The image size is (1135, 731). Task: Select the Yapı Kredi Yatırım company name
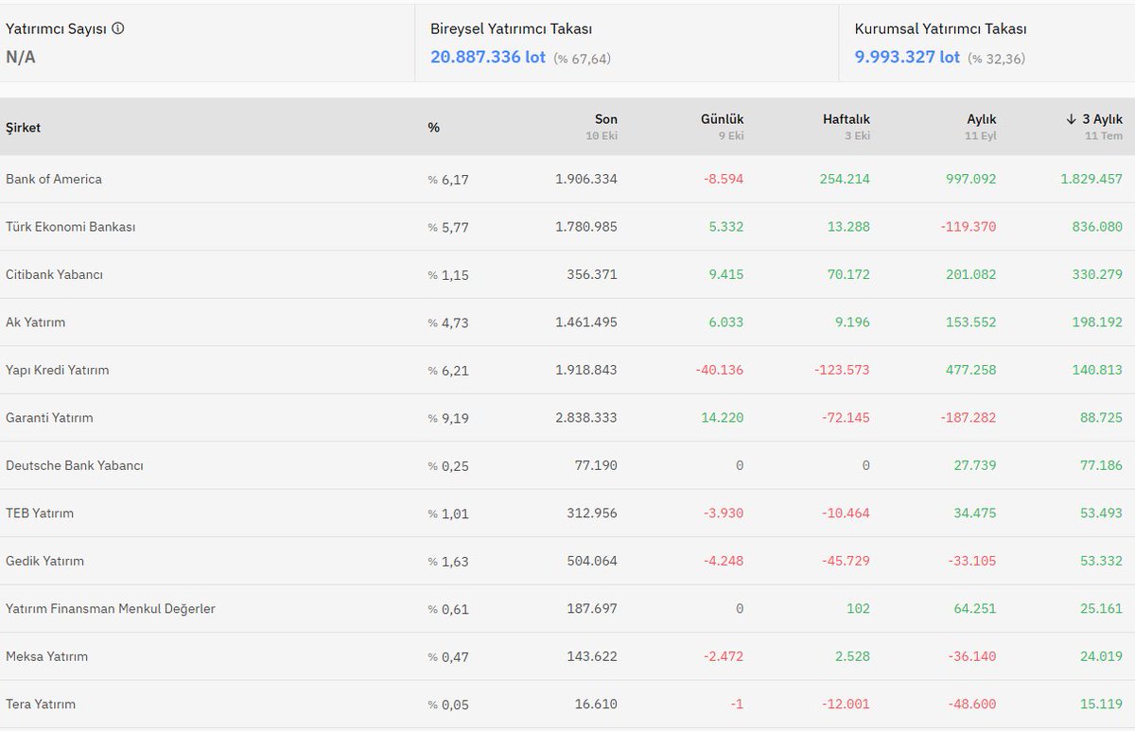58,370
